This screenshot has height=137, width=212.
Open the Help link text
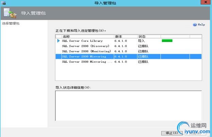click(201, 24)
